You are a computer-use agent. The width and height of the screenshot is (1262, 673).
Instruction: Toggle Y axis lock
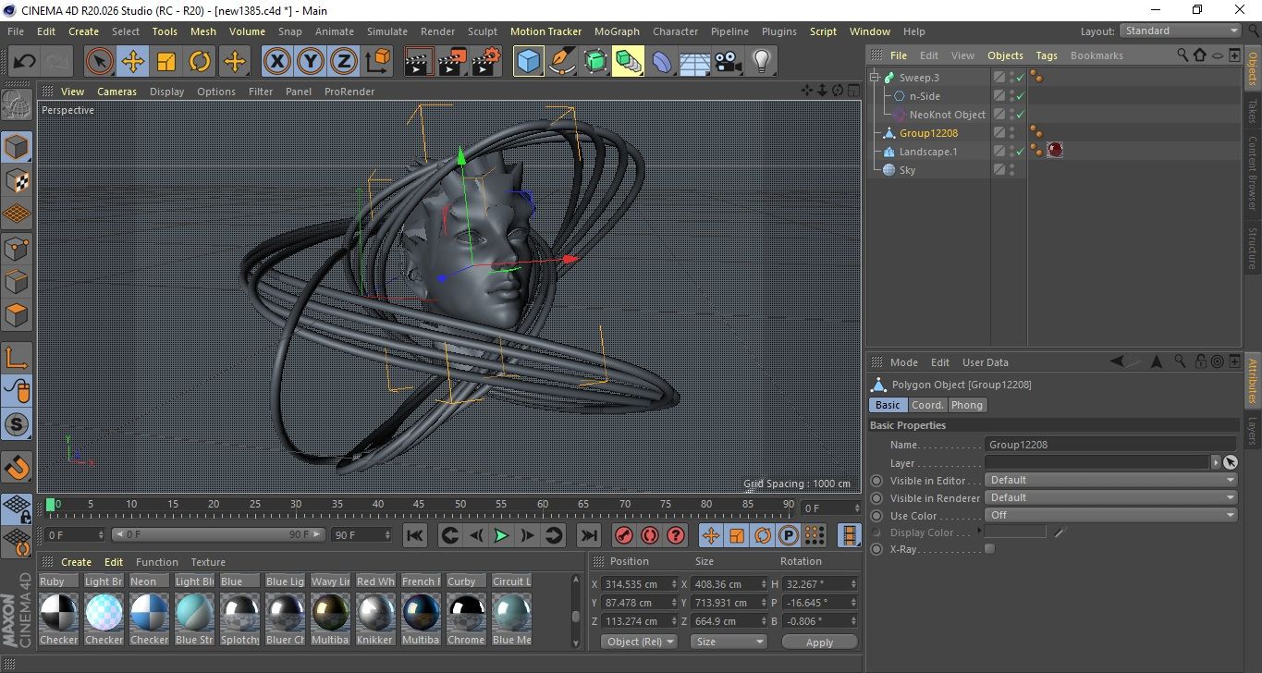311,62
